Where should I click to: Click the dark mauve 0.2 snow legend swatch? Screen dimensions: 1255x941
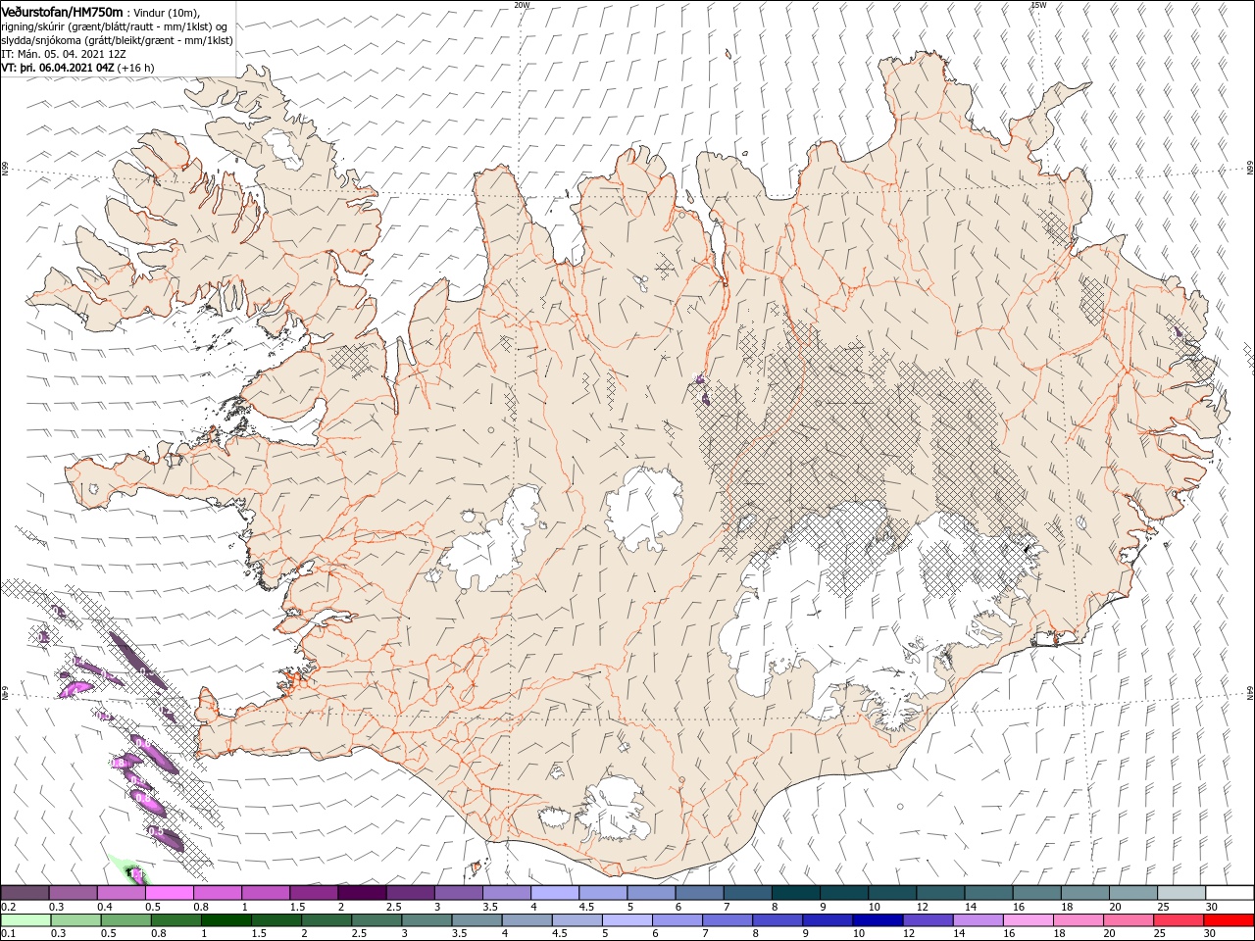[25, 893]
